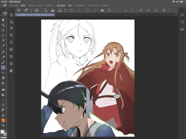The height and width of the screenshot is (139, 186).
Task: Open the CLIP STUDIO spiral icon
Action: pyautogui.click(x=37, y=10)
